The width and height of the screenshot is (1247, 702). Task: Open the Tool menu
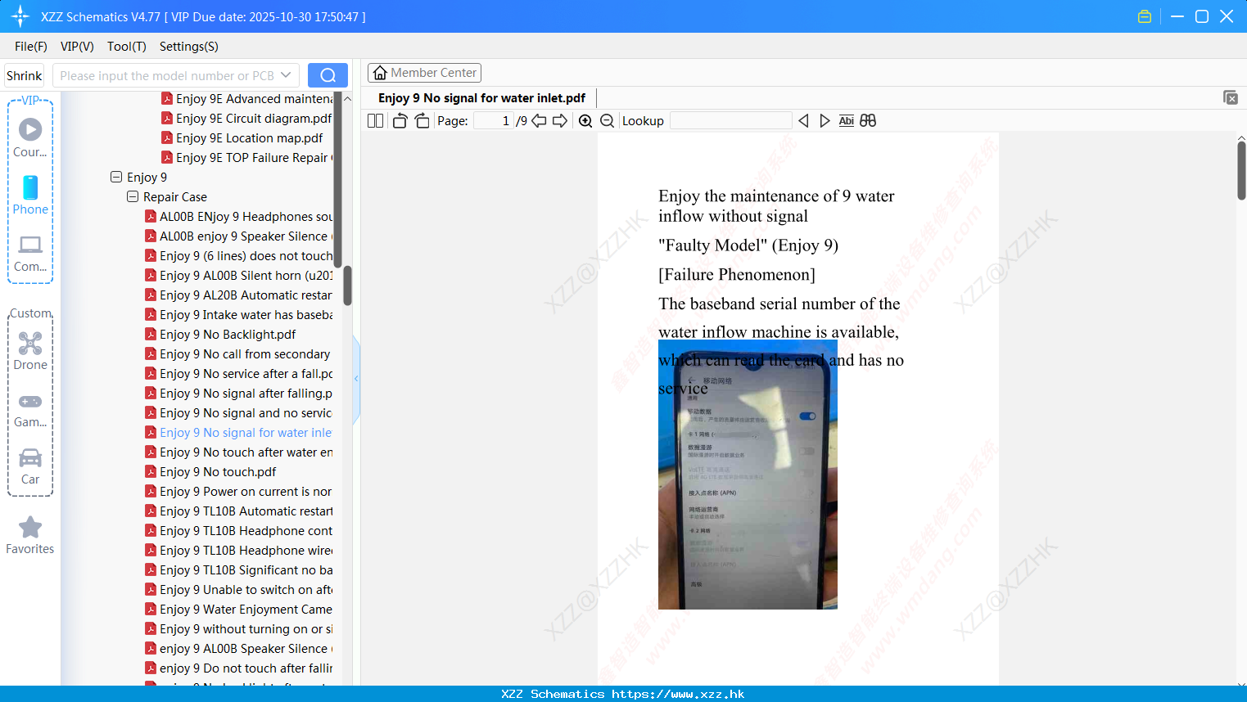pyautogui.click(x=127, y=47)
